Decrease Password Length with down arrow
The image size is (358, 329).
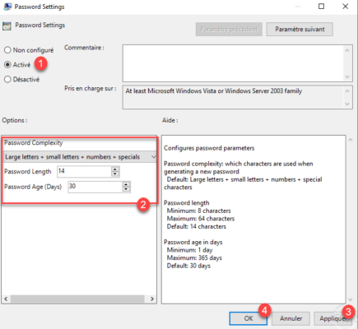(x=115, y=174)
